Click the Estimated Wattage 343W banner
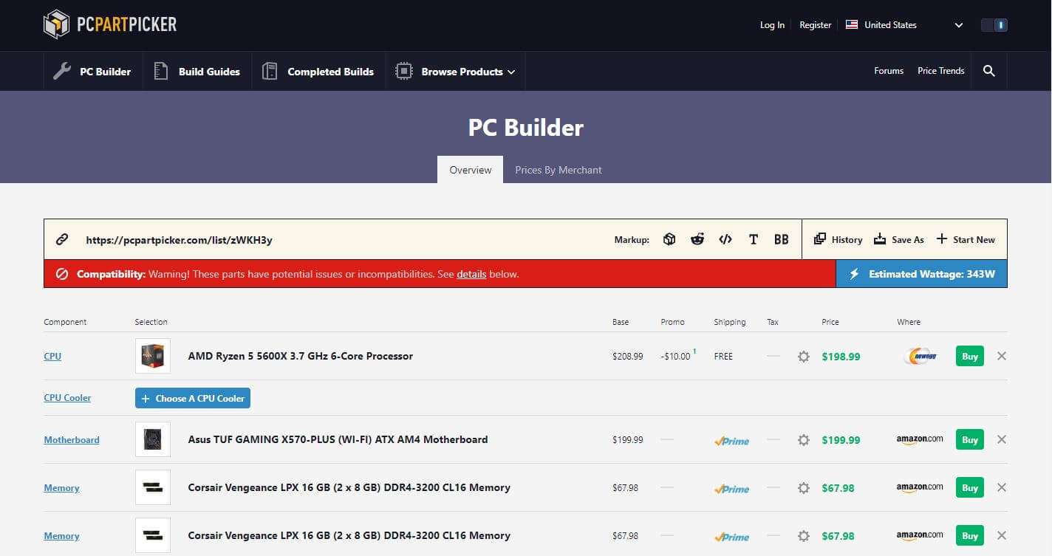This screenshot has height=556, width=1052. [x=921, y=274]
